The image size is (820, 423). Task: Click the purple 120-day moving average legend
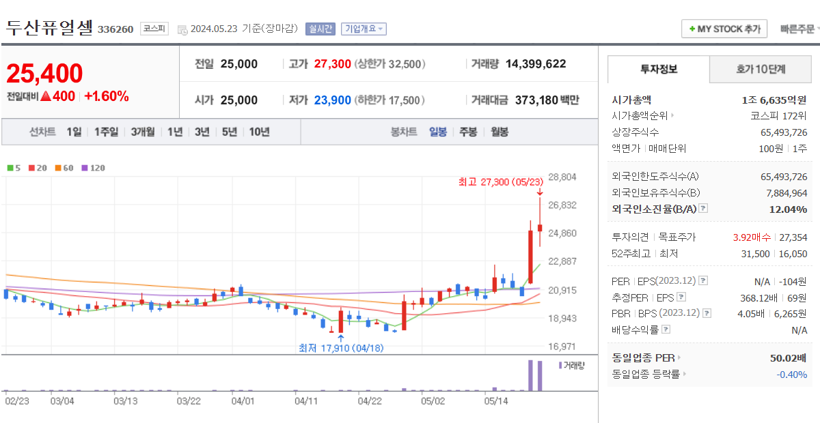(x=93, y=168)
